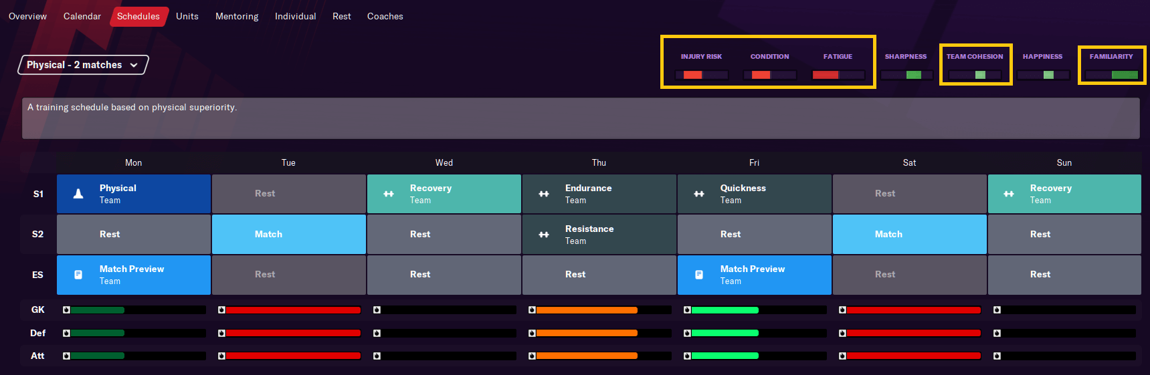Click the Recovery icon in Sunday S1
Viewport: 1150px width, 375px height.
coord(1009,194)
